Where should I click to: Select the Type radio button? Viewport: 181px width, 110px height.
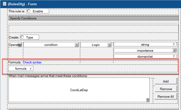click(x=22, y=37)
